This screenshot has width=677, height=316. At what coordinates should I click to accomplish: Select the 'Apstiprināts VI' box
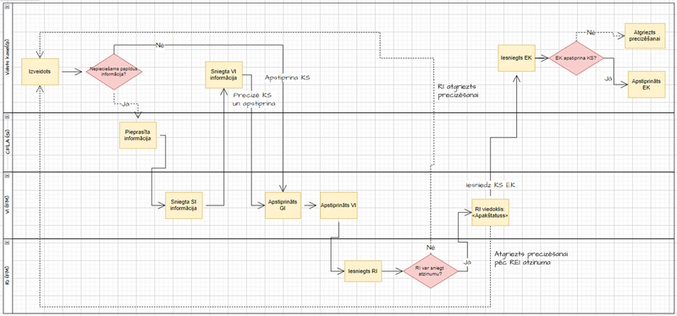[x=338, y=205]
